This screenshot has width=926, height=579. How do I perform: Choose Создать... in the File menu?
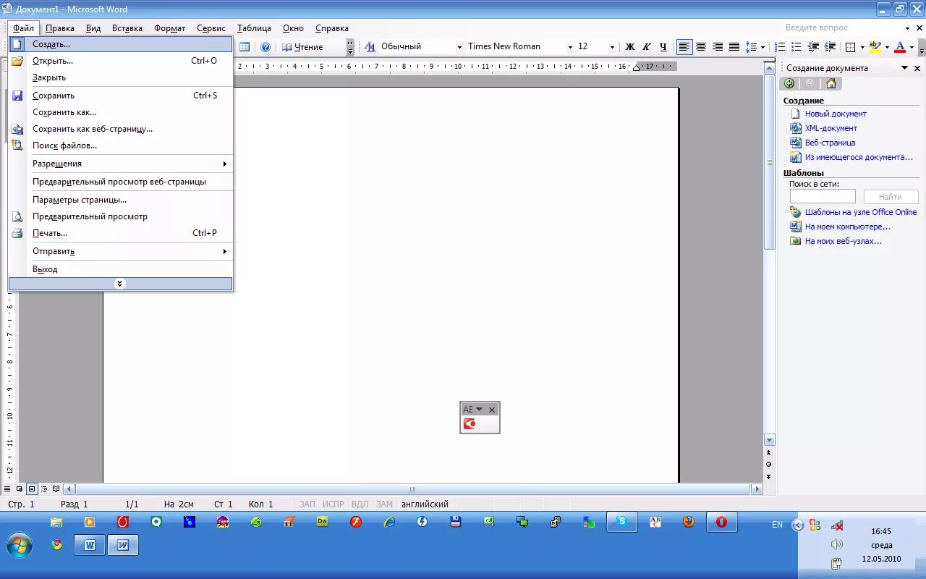coord(120,44)
